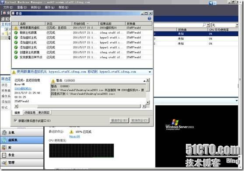Viewport: 244px width, 171px height.
Task: Click the 取消作业(C) button
Action: pyautogui.click(x=139, y=120)
